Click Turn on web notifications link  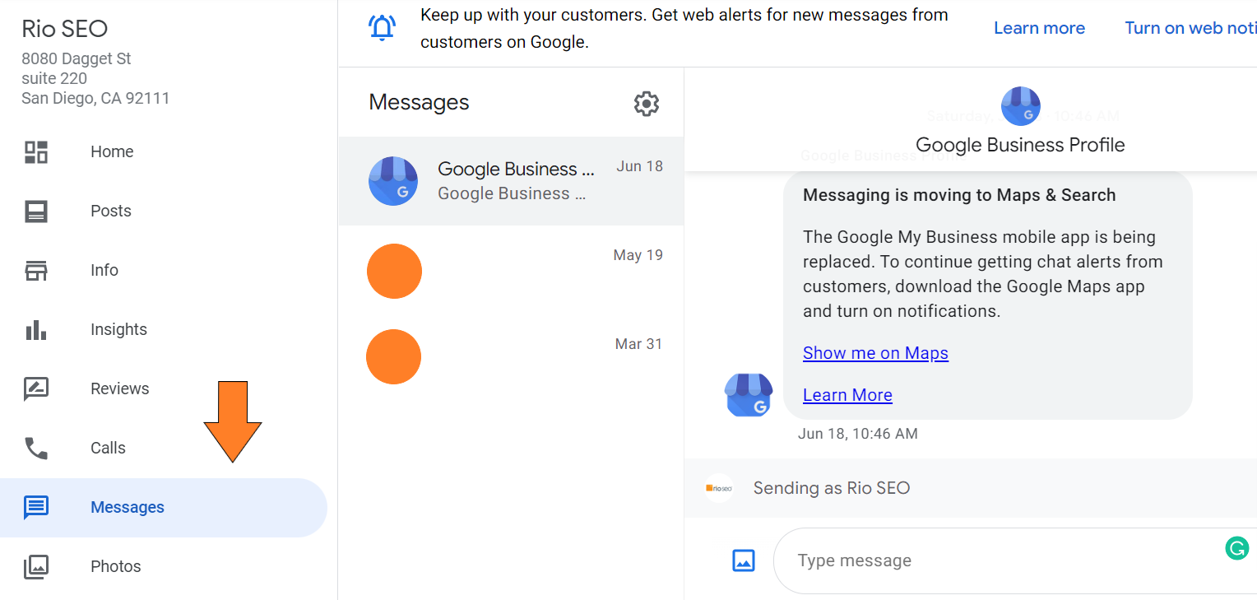(x=1190, y=28)
